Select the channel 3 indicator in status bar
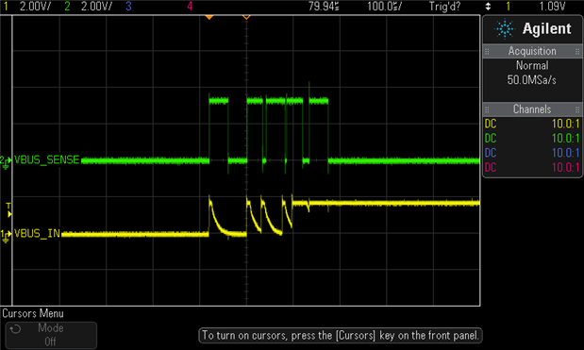 (128, 6)
